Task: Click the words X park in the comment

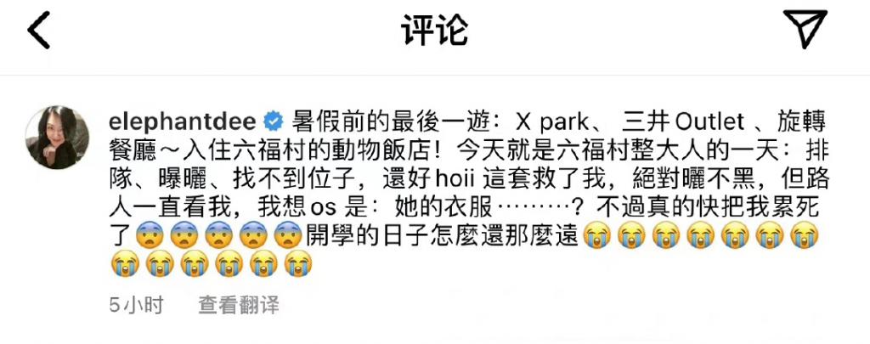Action: pyautogui.click(x=552, y=121)
